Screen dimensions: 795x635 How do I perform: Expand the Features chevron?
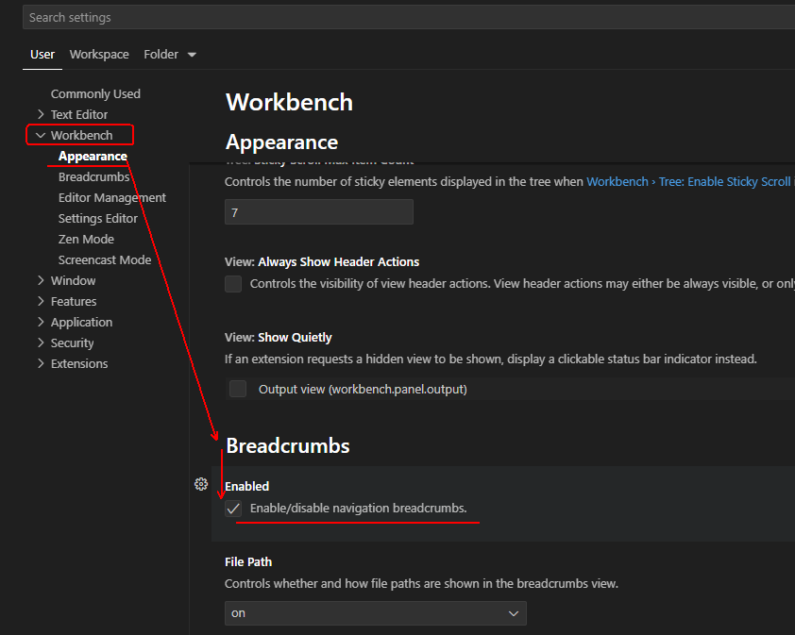41,301
